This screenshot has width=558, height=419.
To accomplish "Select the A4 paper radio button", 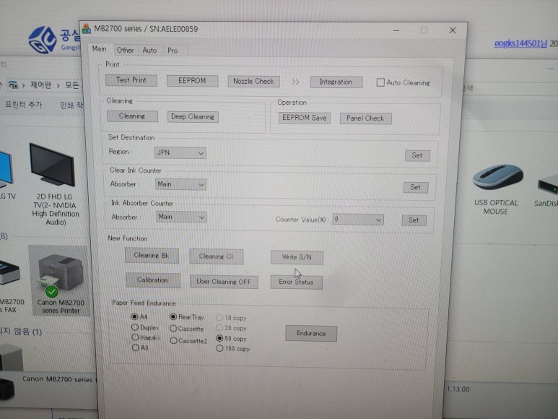I will click(x=134, y=316).
